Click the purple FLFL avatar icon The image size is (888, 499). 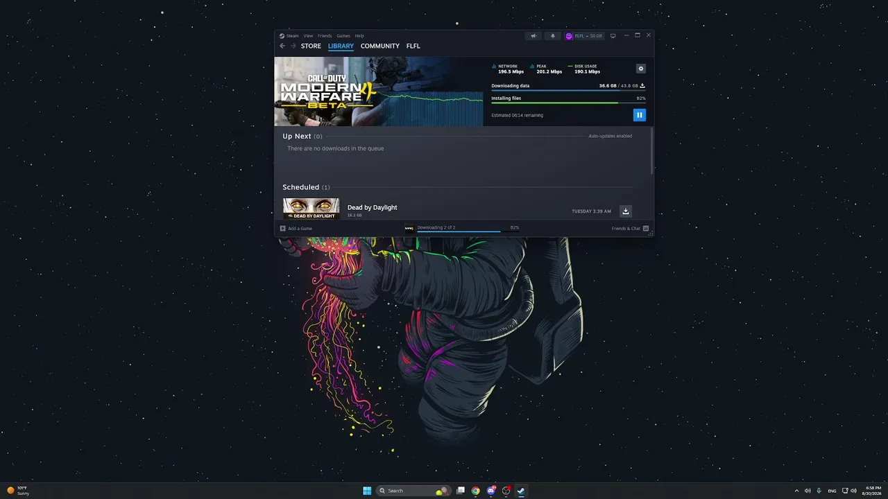pyautogui.click(x=569, y=36)
